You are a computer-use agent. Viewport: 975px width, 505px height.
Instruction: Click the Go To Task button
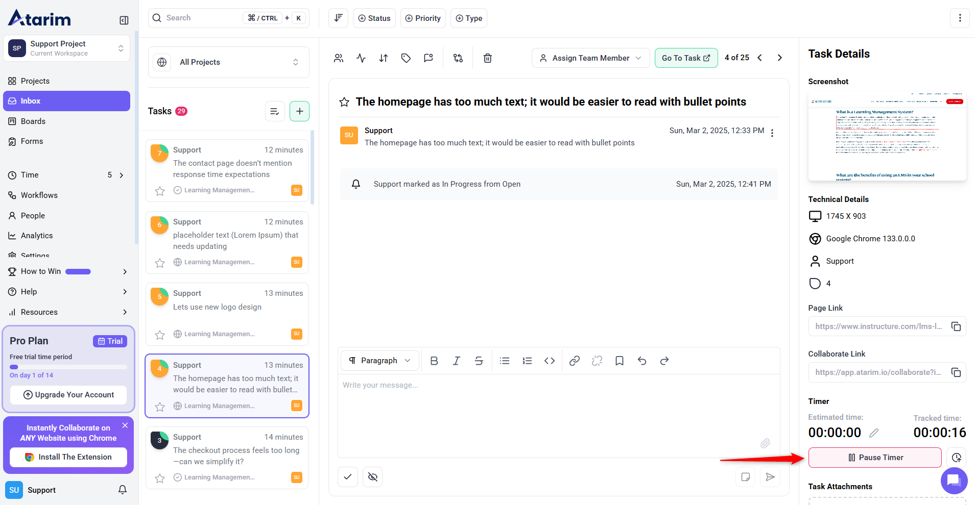pyautogui.click(x=685, y=58)
